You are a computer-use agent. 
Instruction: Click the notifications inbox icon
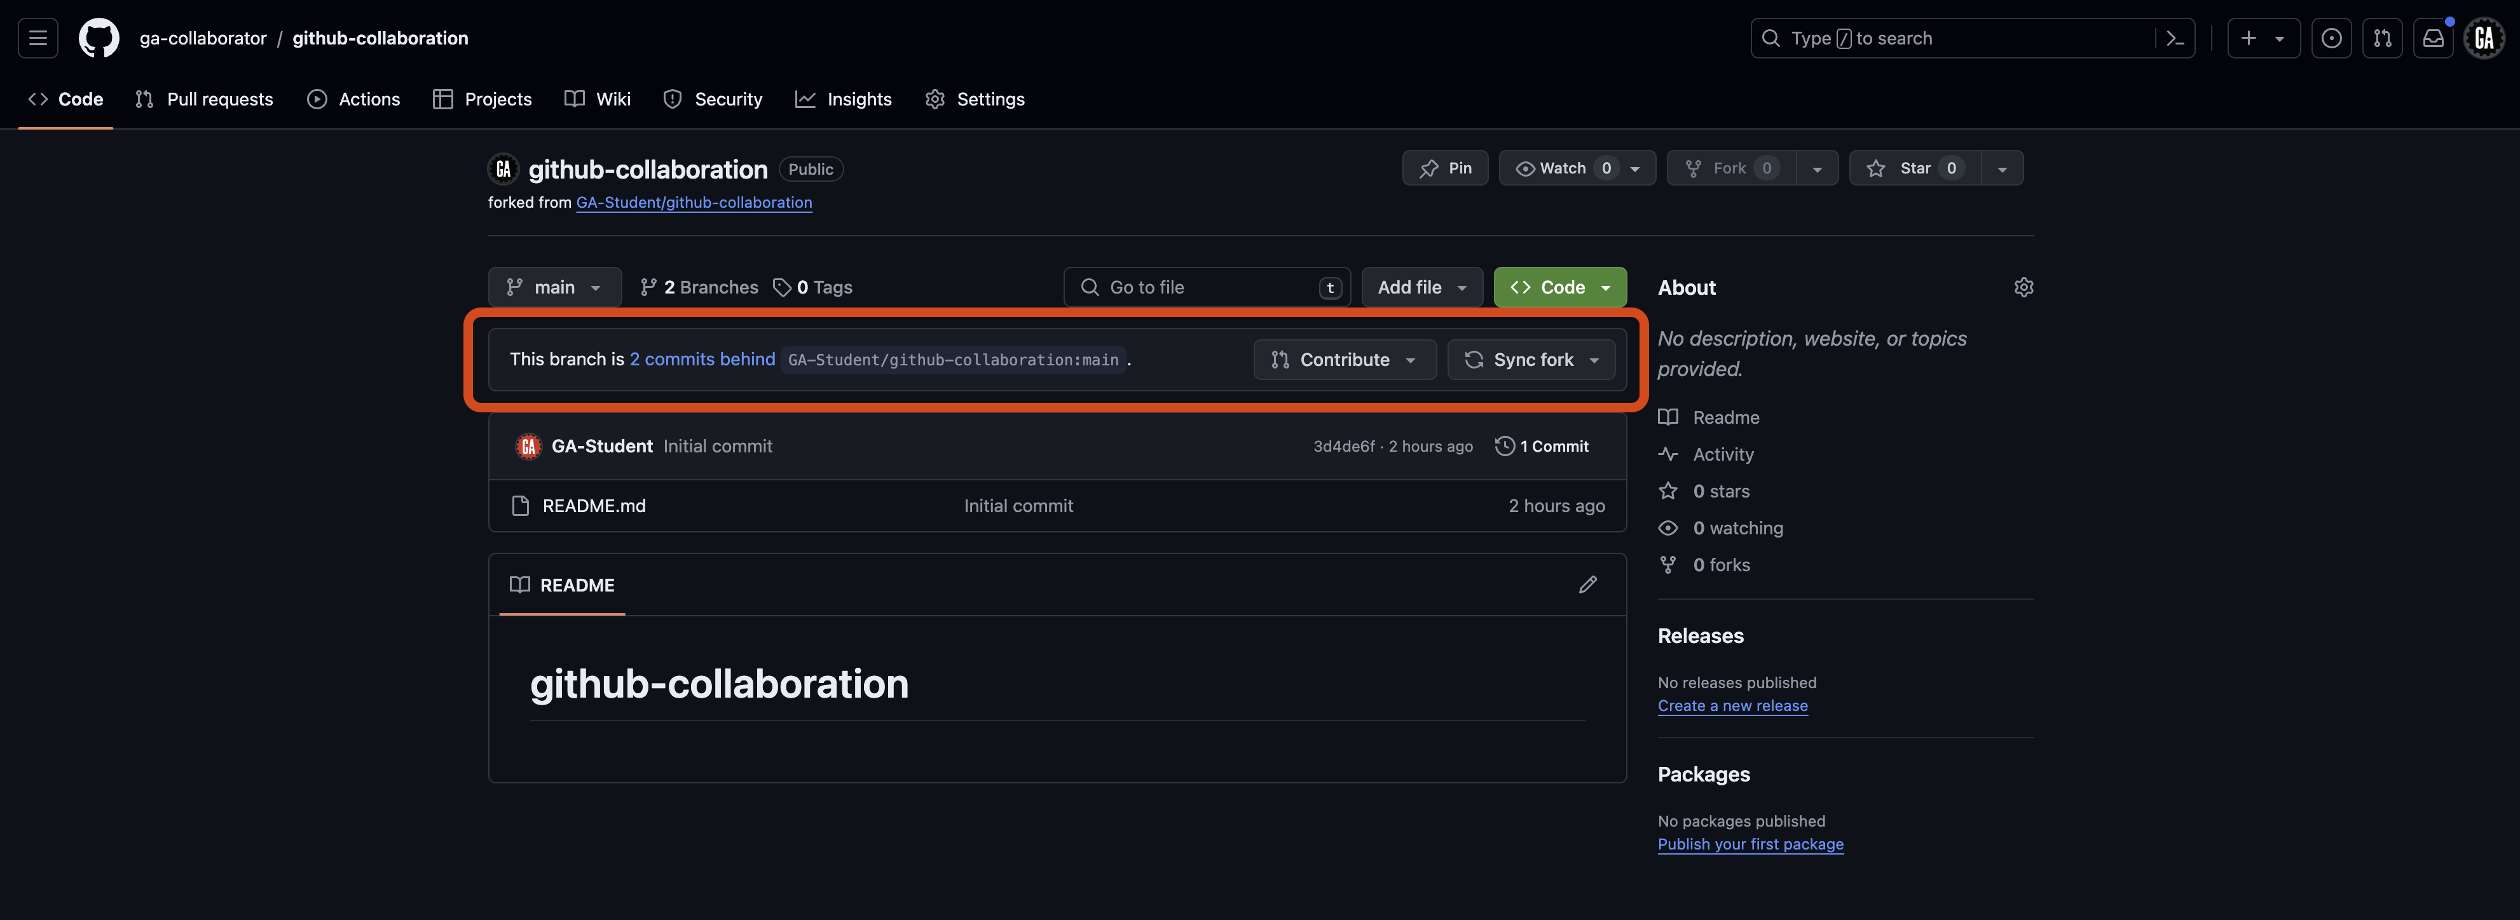click(x=2434, y=37)
